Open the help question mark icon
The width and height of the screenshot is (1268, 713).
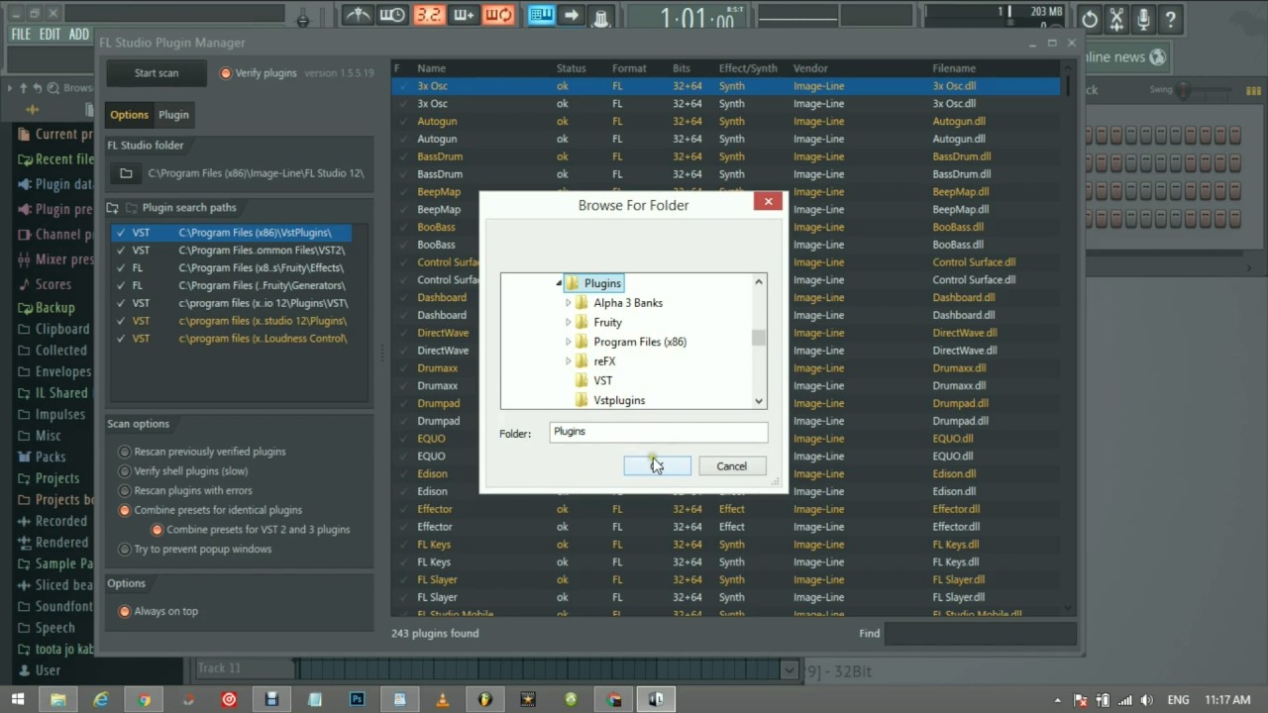pos(1170,19)
